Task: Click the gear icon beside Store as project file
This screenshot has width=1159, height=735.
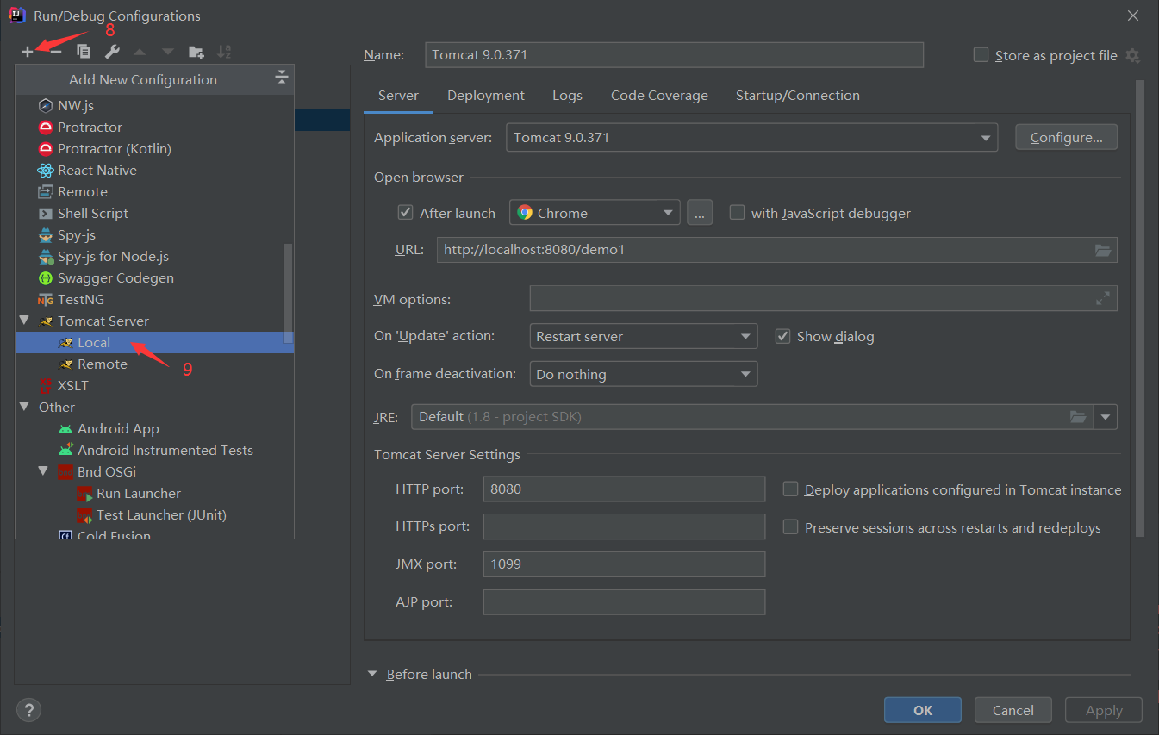Action: (x=1132, y=55)
